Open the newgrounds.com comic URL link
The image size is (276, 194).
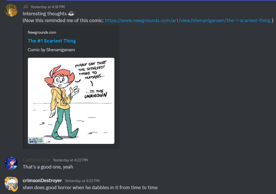tap(188, 20)
